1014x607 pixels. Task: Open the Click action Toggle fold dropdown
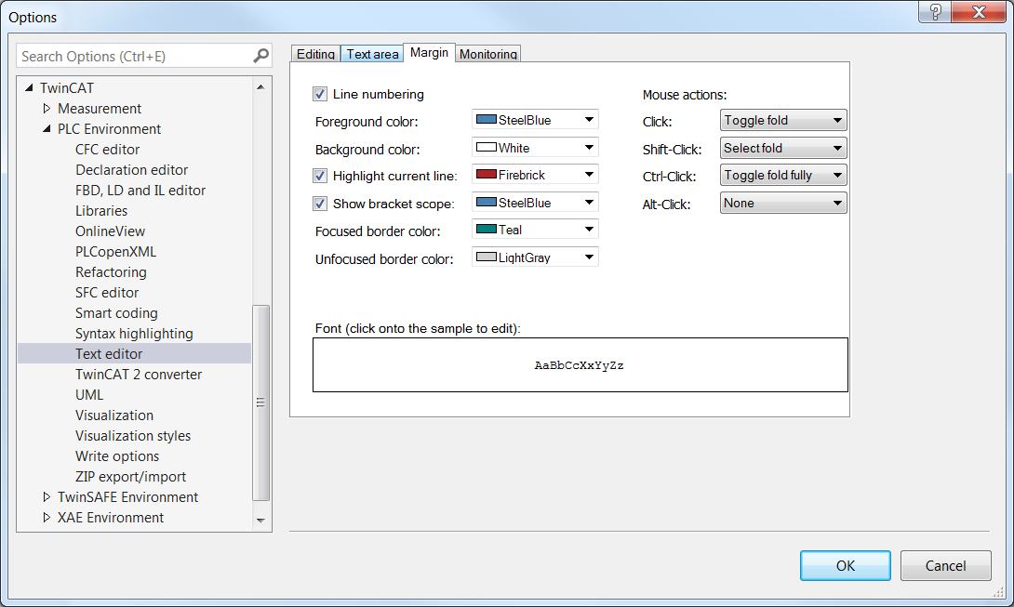[783, 120]
